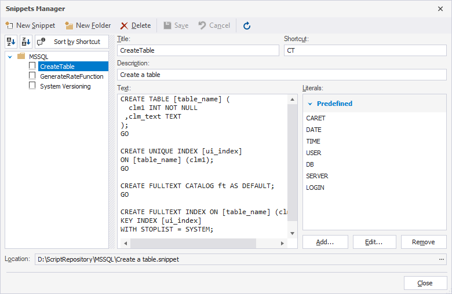Click the text editor's up scroll arrow

[x=292, y=100]
